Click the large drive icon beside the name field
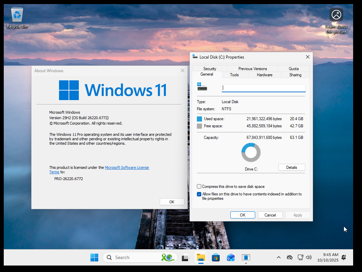Image resolution: width=362 pixels, height=272 pixels. coord(202,86)
